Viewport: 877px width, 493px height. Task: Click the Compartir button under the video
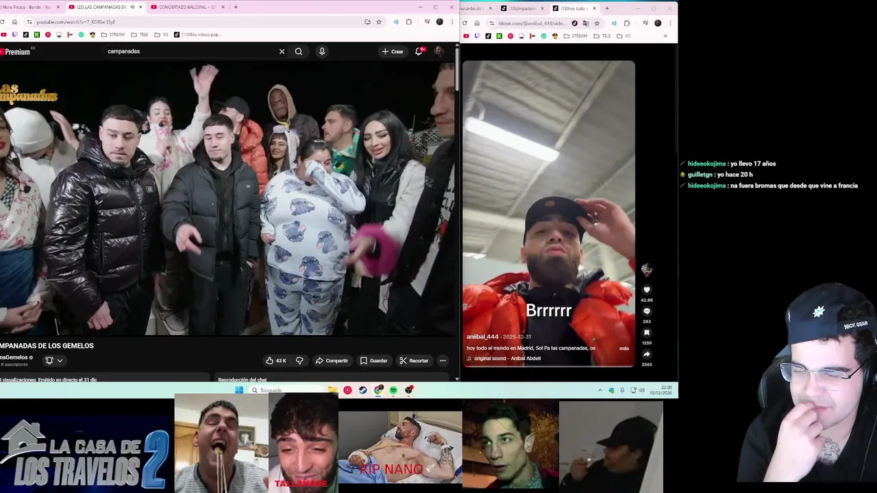332,361
